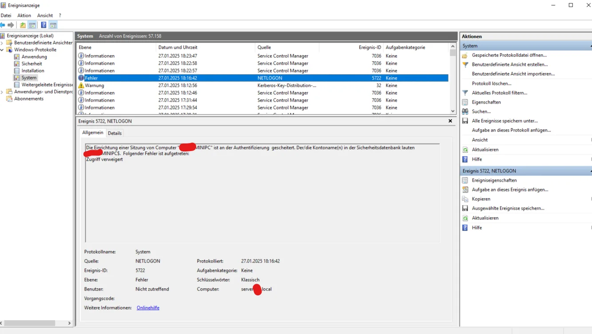Screen dimensions: 592x334
Task: Collapse the Windows-Protokolle node
Action: [x=2, y=50]
